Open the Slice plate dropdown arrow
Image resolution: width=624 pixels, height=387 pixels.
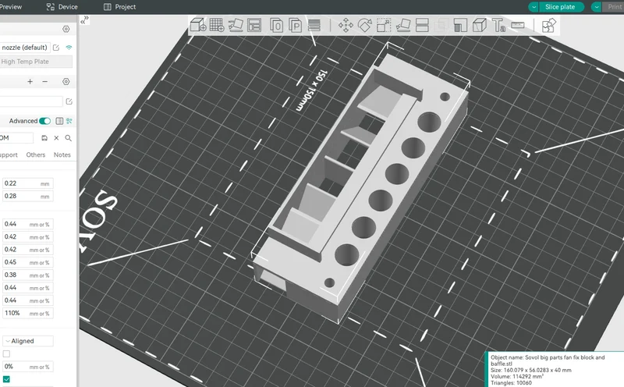534,7
